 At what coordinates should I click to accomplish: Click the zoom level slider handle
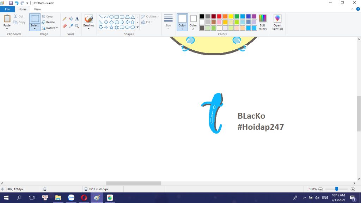pyautogui.click(x=337, y=189)
